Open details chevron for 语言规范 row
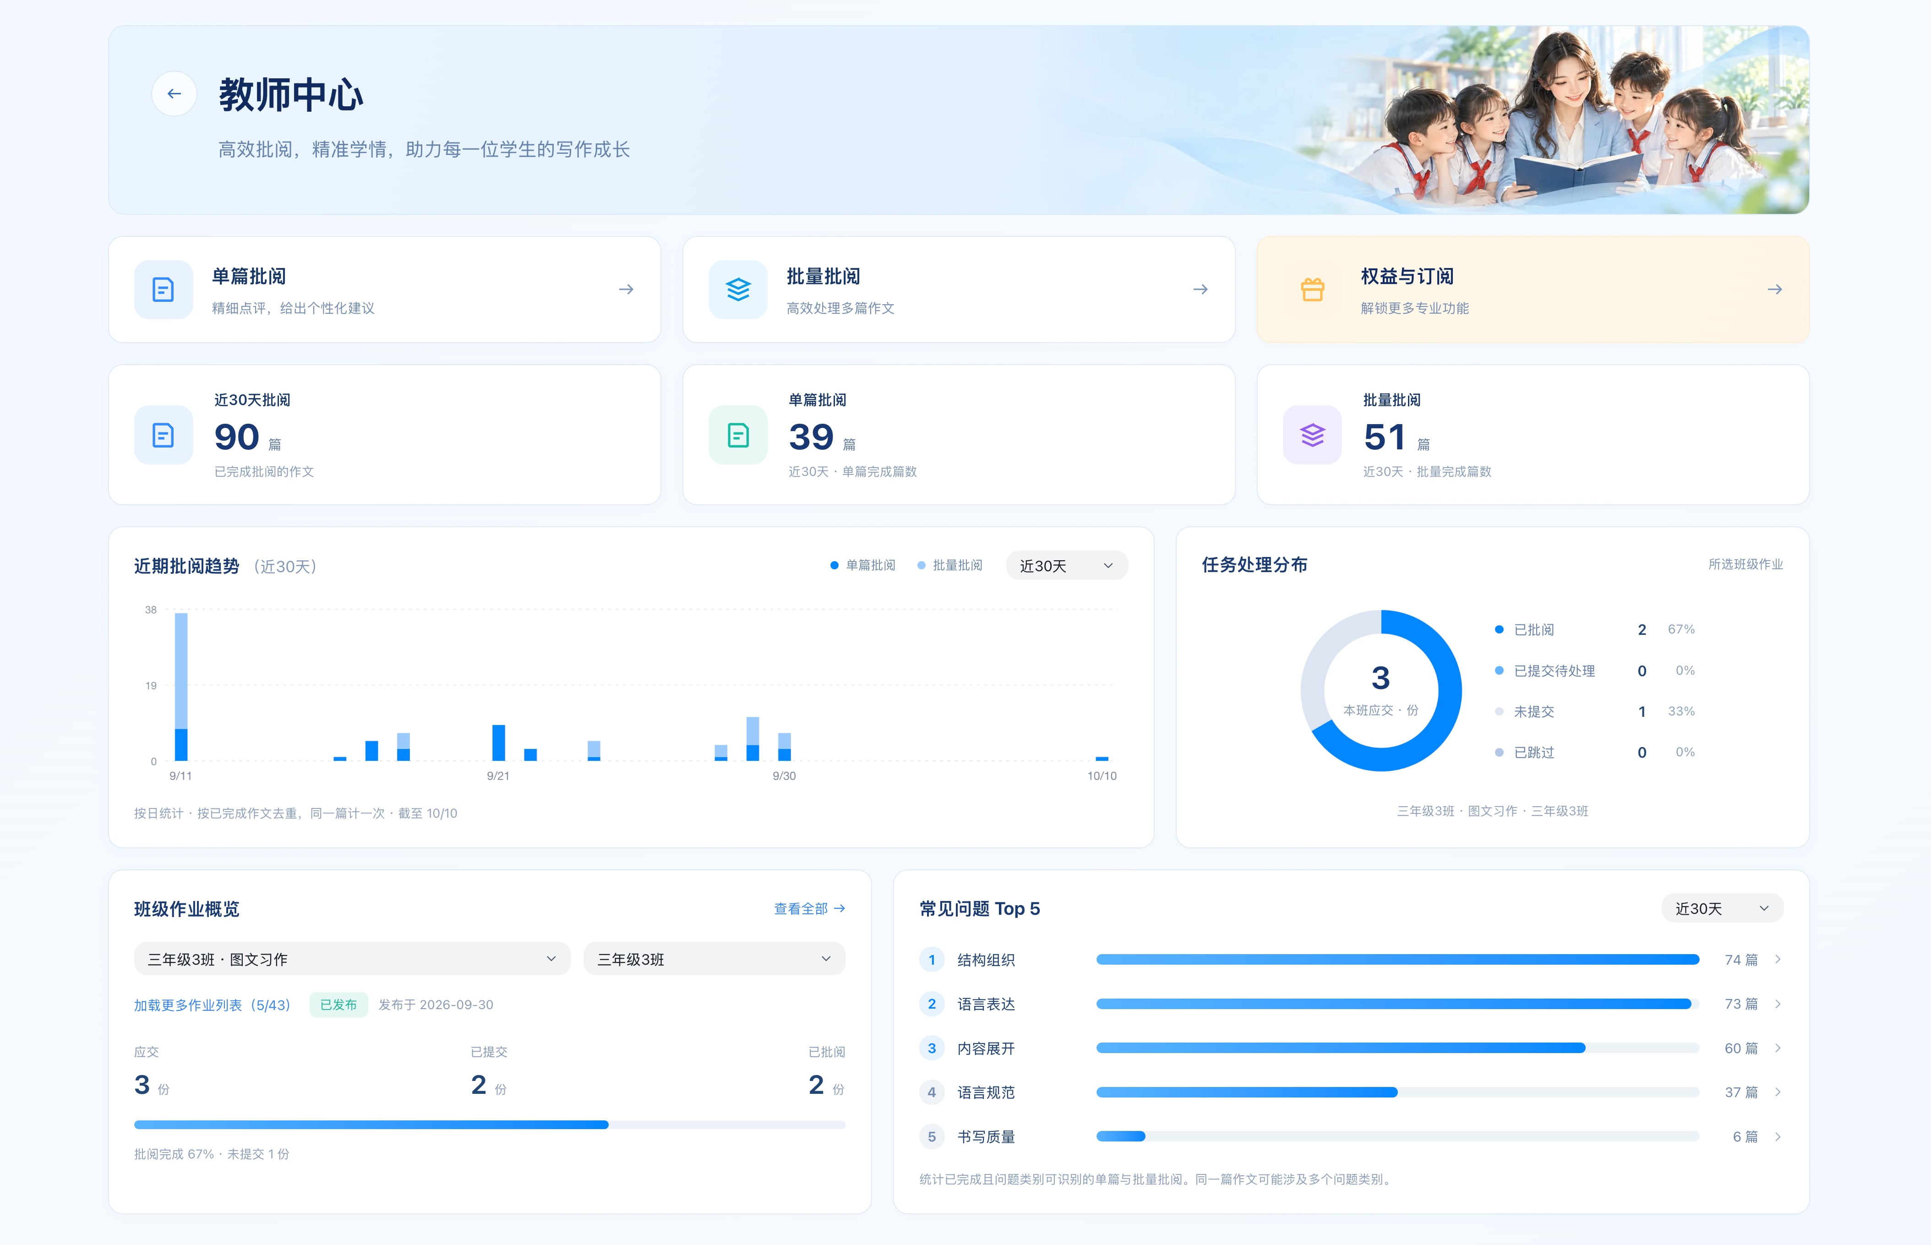1931x1245 pixels. tap(1778, 1092)
